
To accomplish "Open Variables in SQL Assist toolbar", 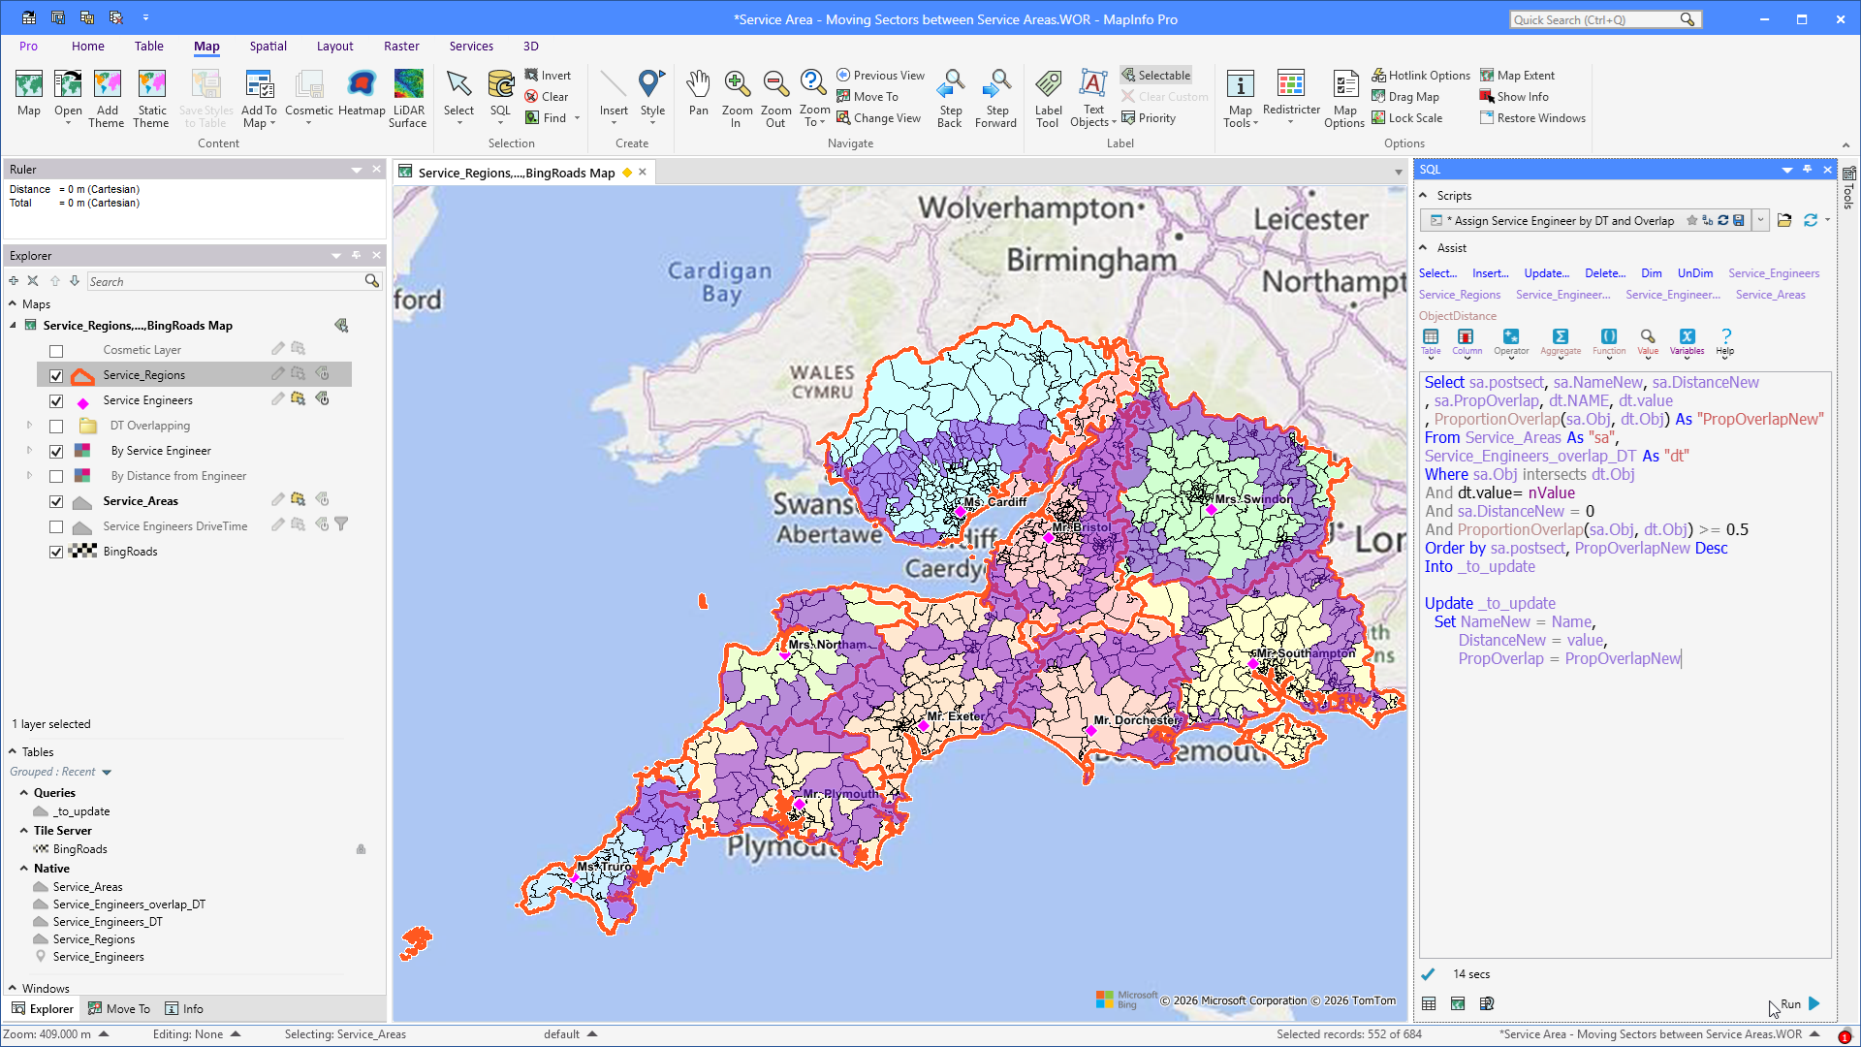I will 1687,341.
